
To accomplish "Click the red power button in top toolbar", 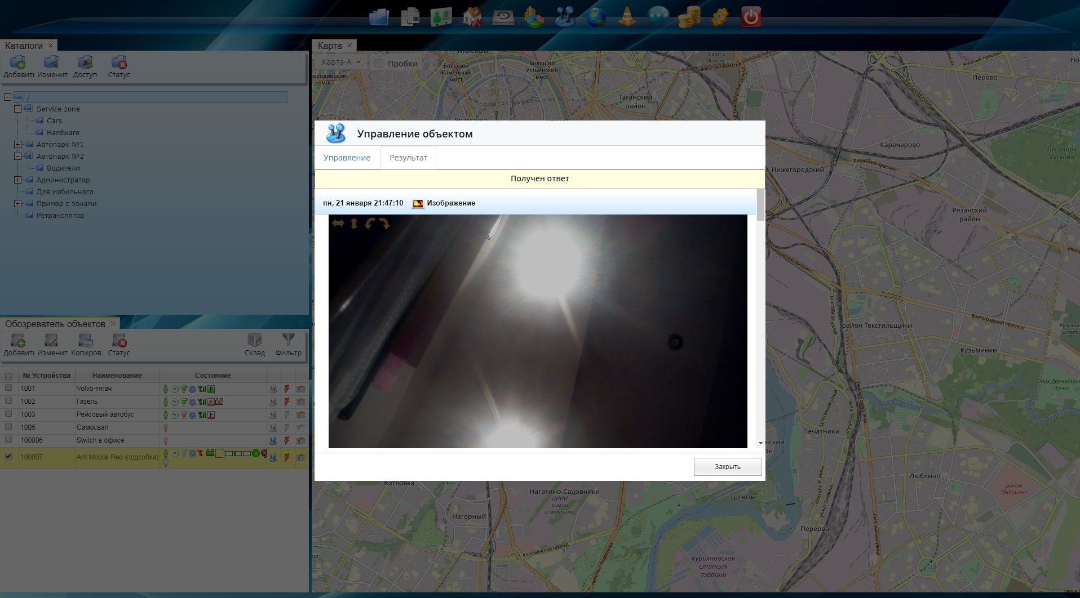I will (751, 17).
